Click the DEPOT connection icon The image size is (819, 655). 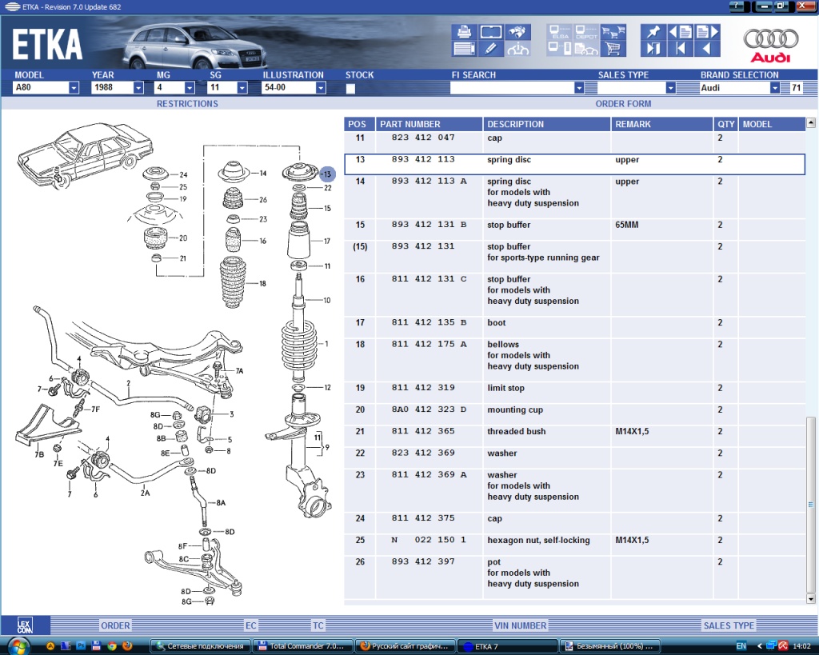(586, 32)
